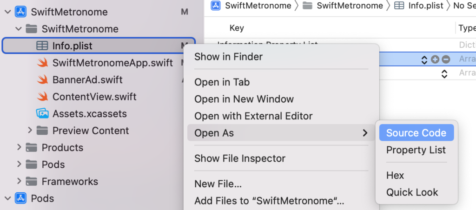Click the ContentView.swift Swift icon

pos(42,97)
